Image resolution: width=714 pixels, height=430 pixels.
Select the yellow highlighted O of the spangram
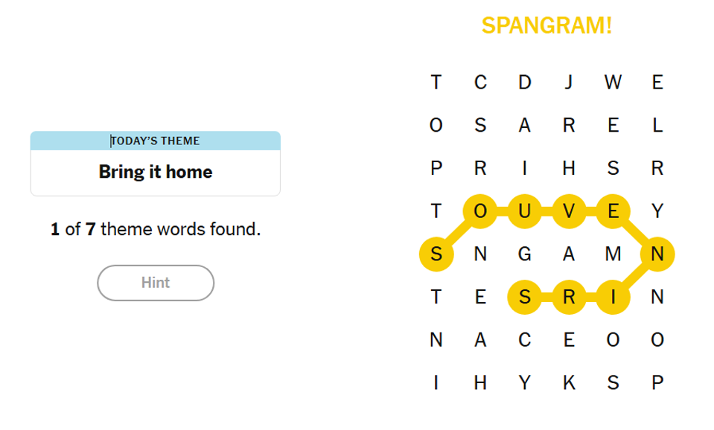click(x=481, y=212)
